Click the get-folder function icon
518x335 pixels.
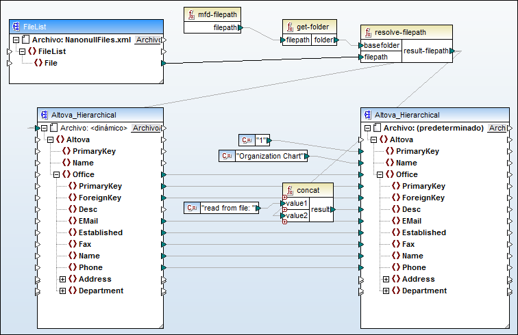tap(289, 27)
